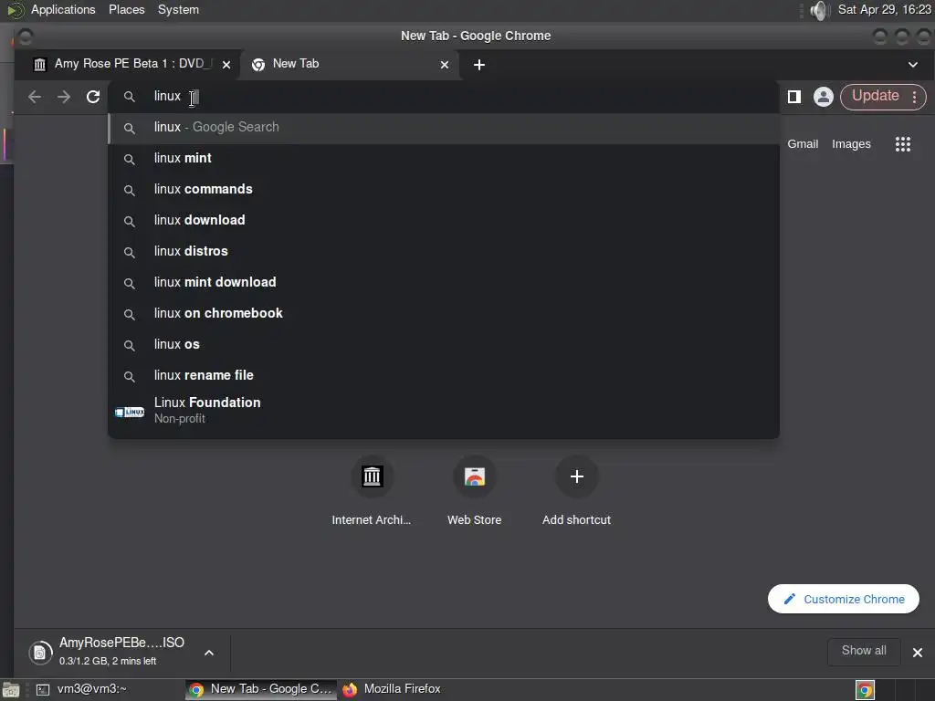The width and height of the screenshot is (935, 701).
Task: Open the Chrome profile avatar
Action: coord(823,97)
